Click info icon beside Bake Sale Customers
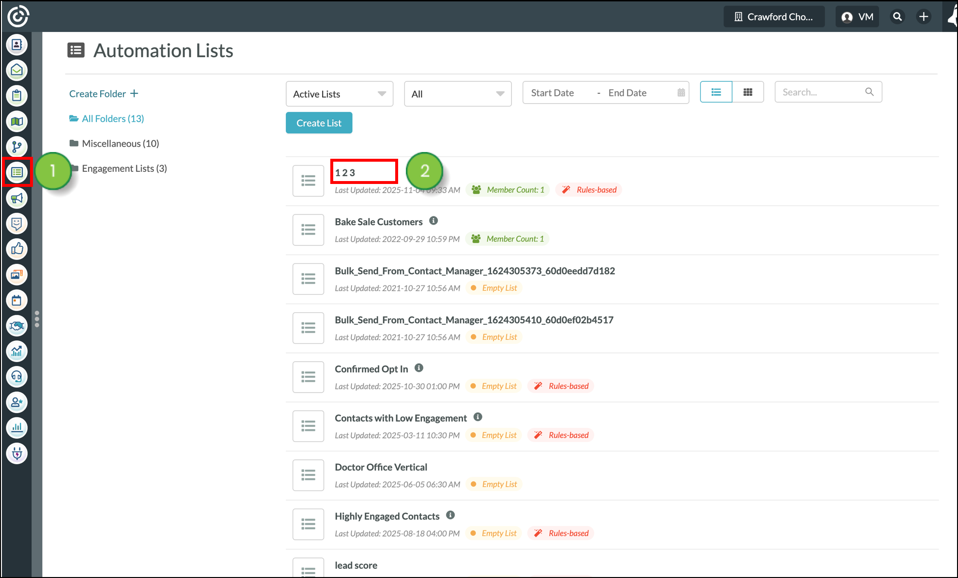 433,221
